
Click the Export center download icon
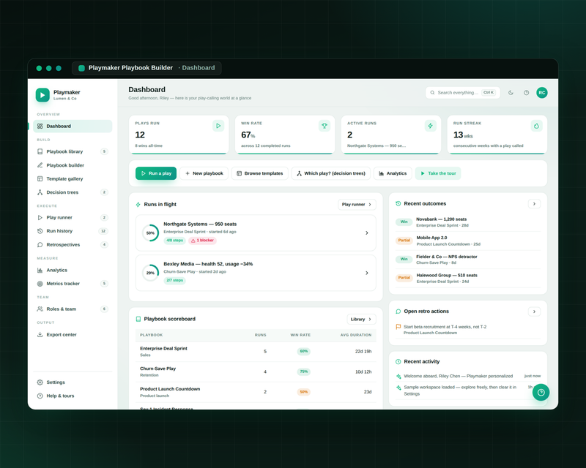coord(40,335)
